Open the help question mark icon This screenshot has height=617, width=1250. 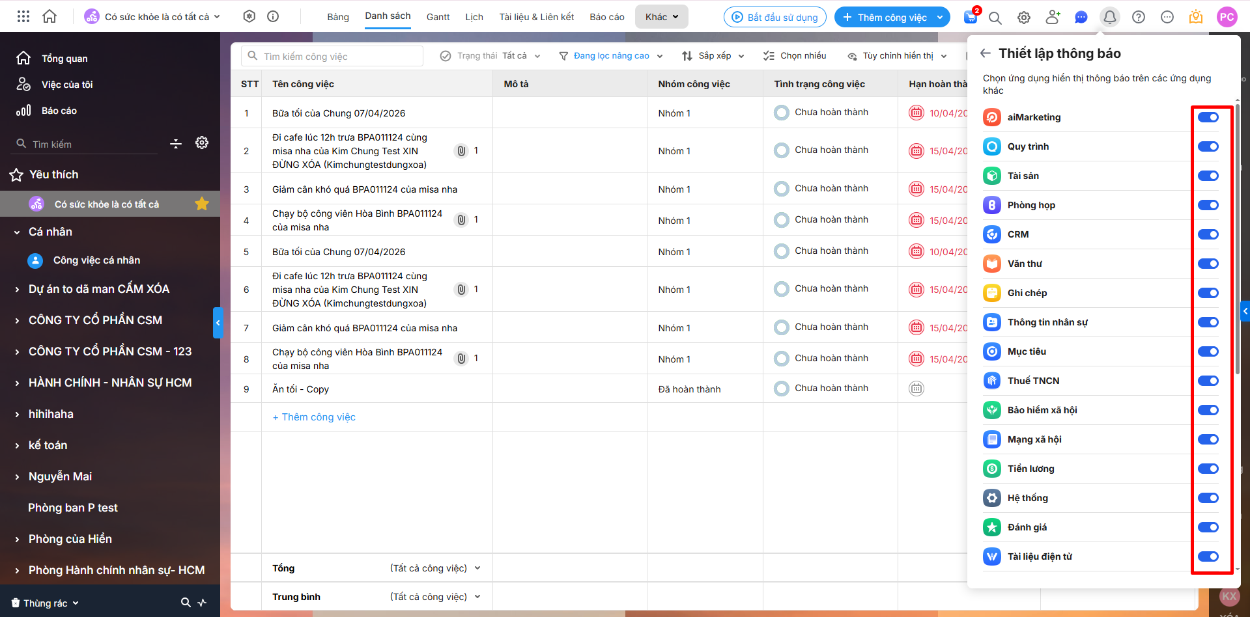pyautogui.click(x=1138, y=17)
